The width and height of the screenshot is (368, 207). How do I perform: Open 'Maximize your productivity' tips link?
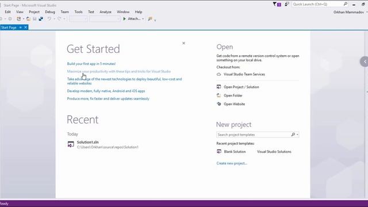pyautogui.click(x=119, y=71)
